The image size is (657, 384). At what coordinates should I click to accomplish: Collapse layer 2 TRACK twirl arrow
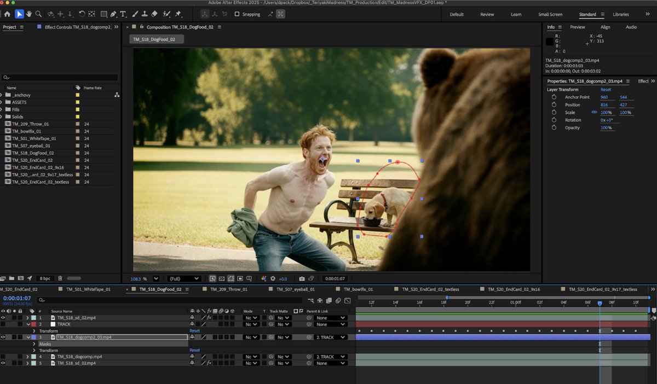[x=28, y=324]
